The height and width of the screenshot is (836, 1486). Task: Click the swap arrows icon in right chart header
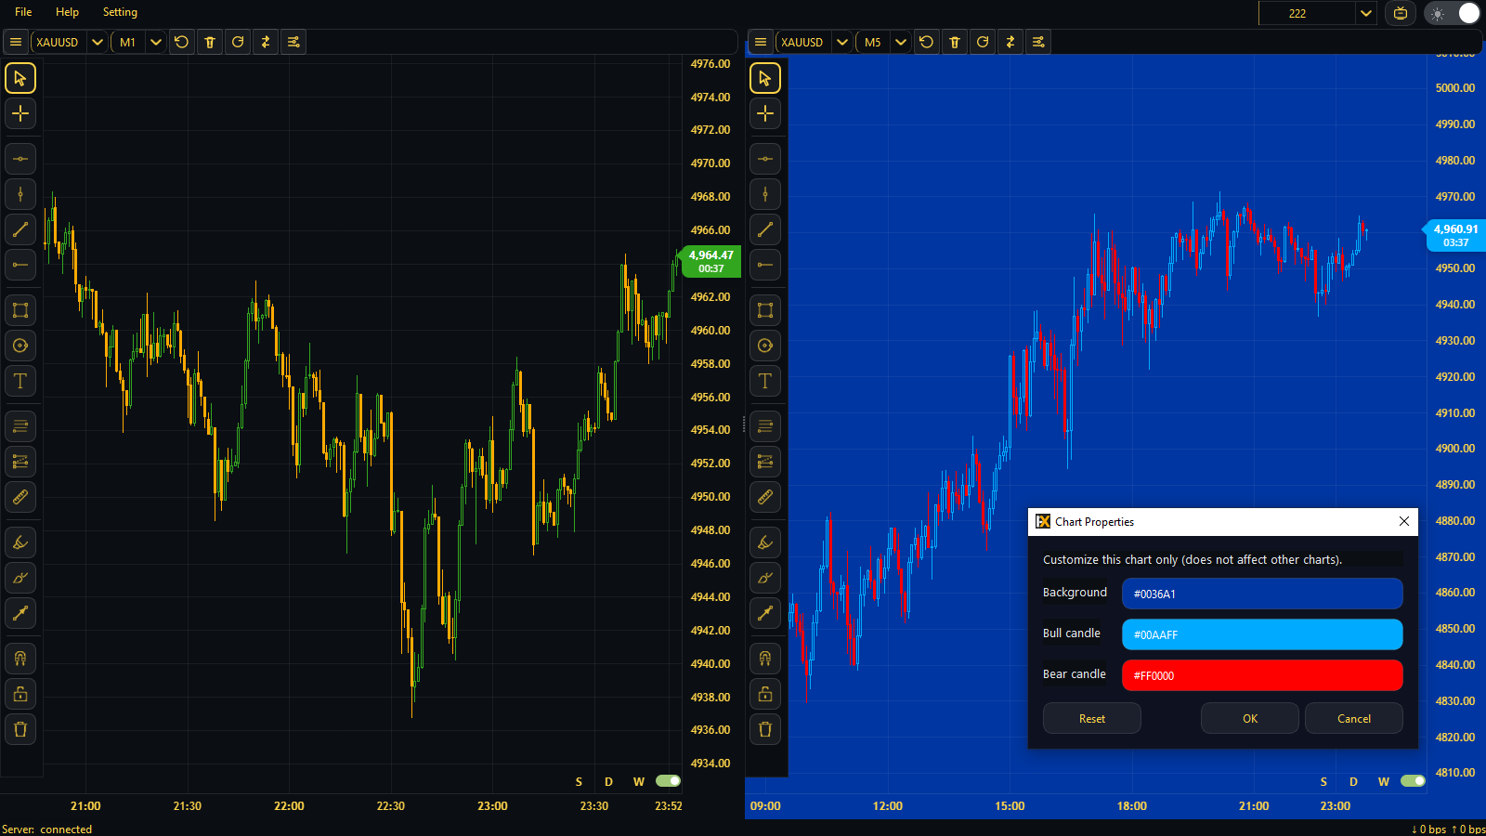tap(1010, 42)
